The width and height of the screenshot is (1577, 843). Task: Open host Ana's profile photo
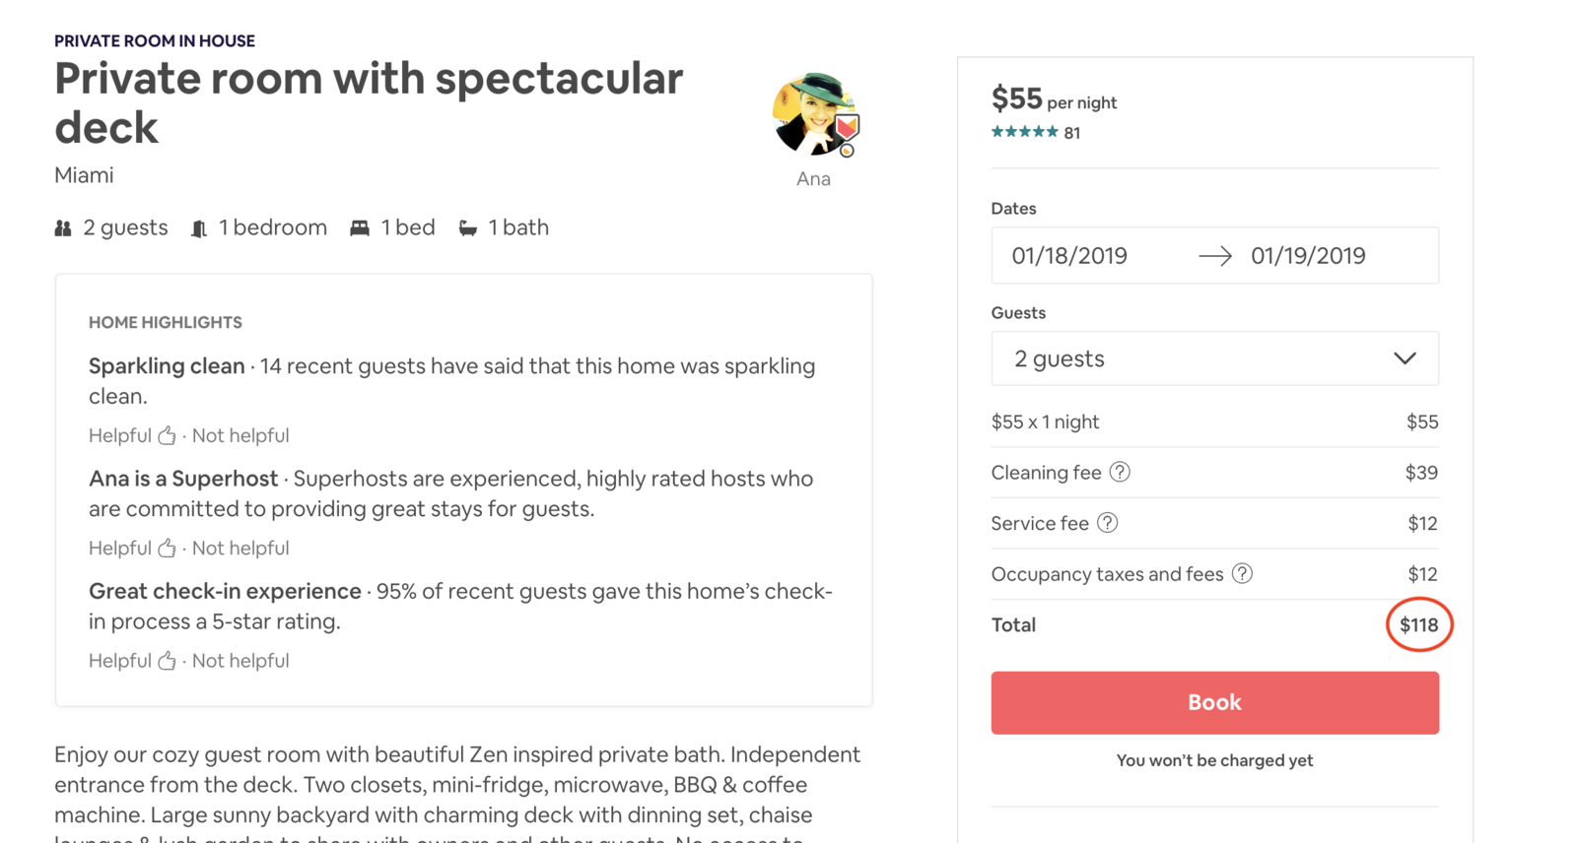(x=815, y=115)
